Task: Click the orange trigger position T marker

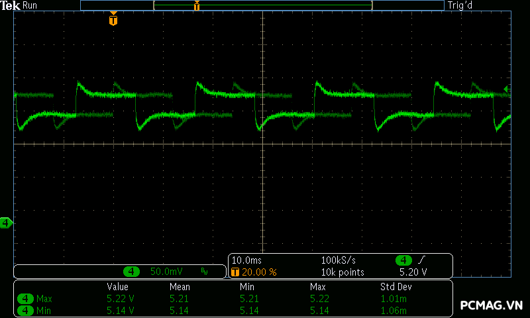Action: click(x=113, y=20)
